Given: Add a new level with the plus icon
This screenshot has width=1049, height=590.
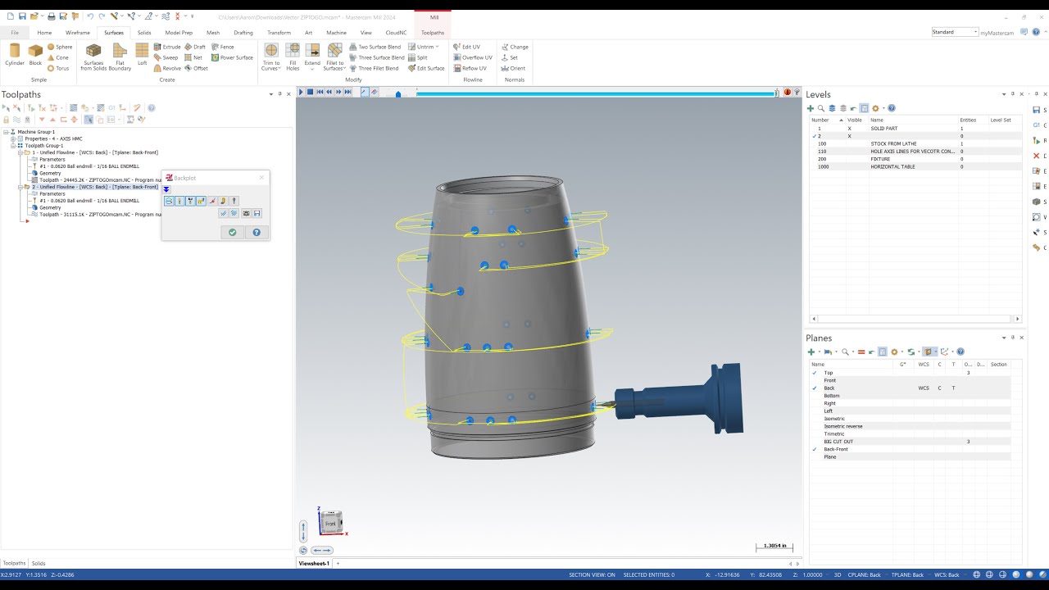Looking at the screenshot, I should click(x=811, y=108).
